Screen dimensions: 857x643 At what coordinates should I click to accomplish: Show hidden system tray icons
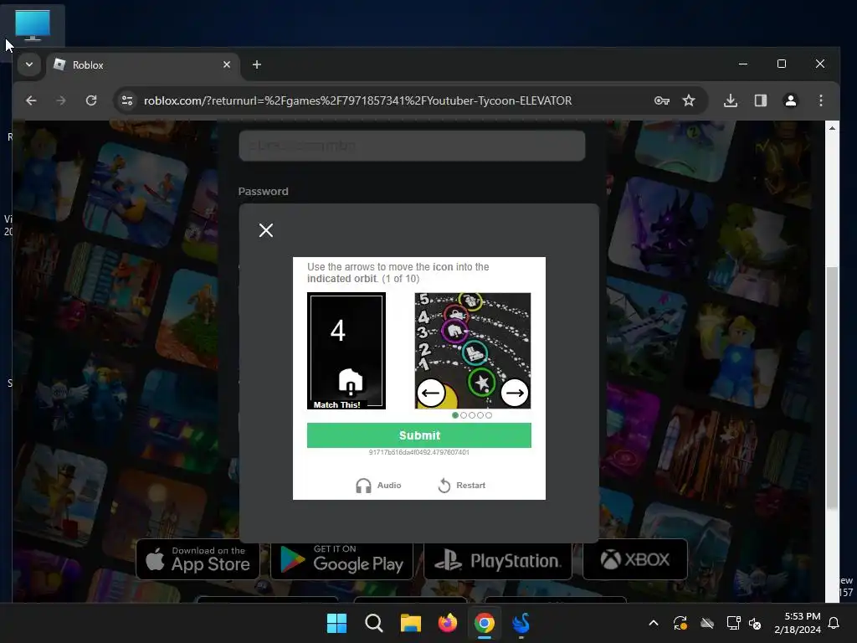653,623
